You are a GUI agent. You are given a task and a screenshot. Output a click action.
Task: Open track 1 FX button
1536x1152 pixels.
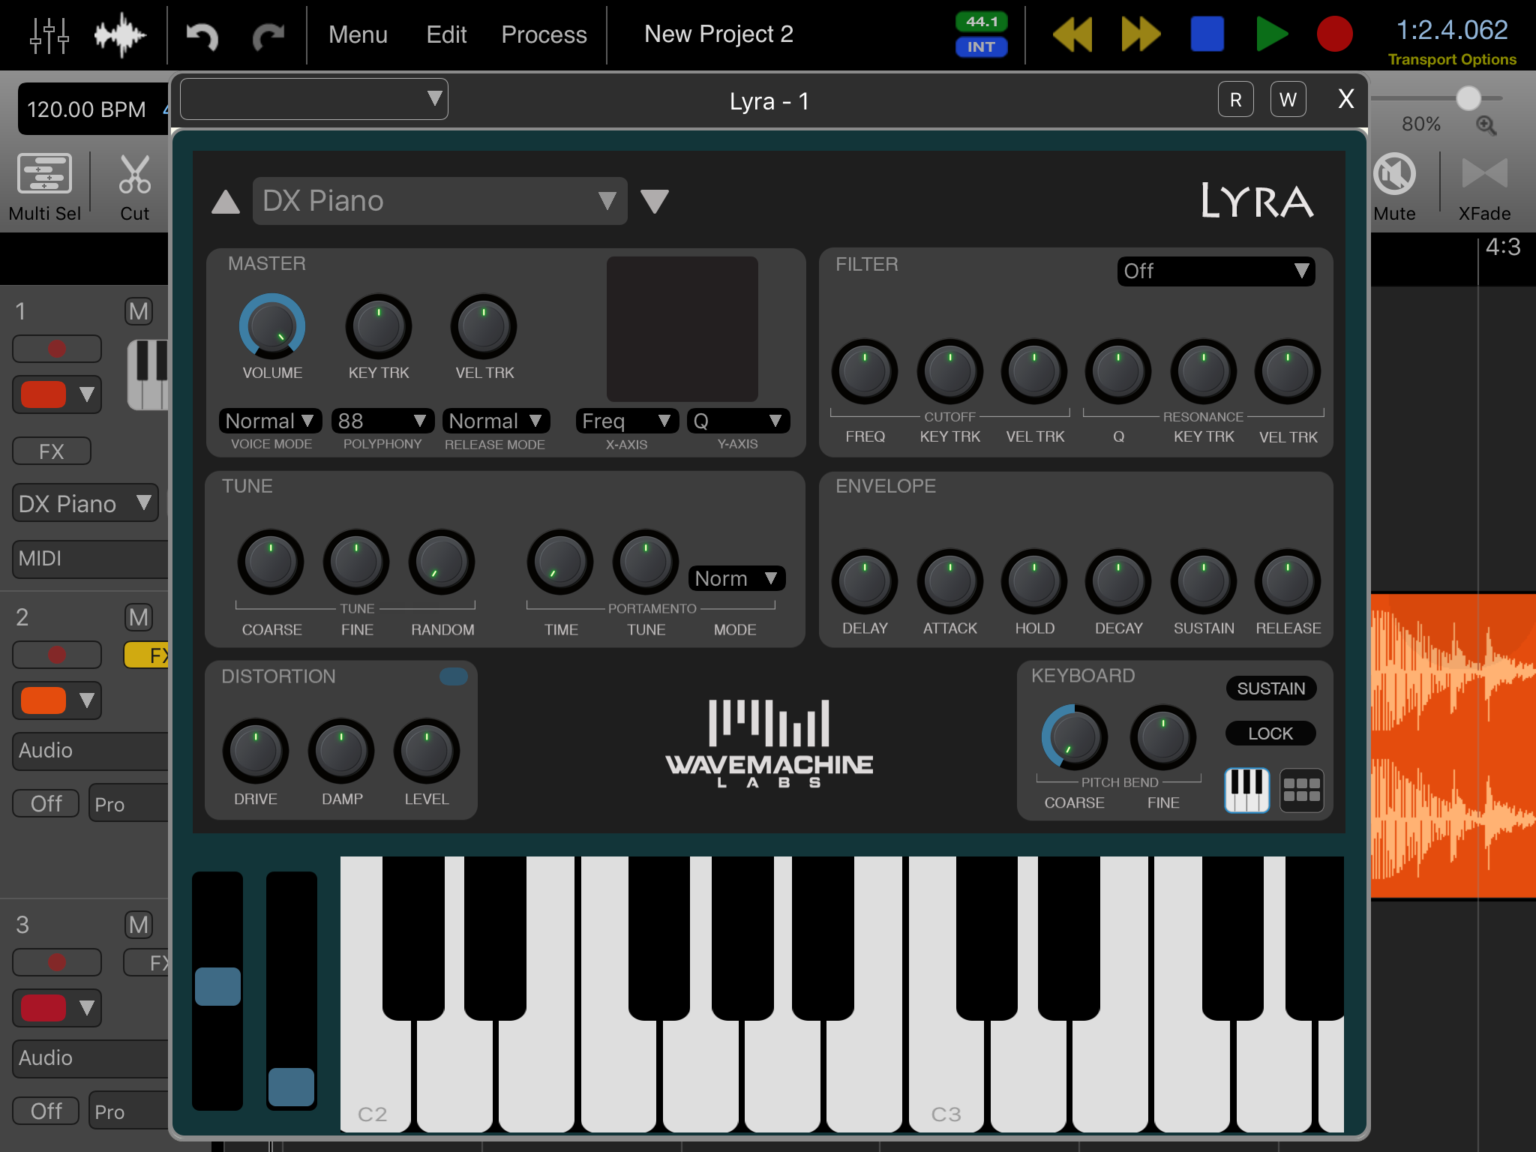coord(52,451)
